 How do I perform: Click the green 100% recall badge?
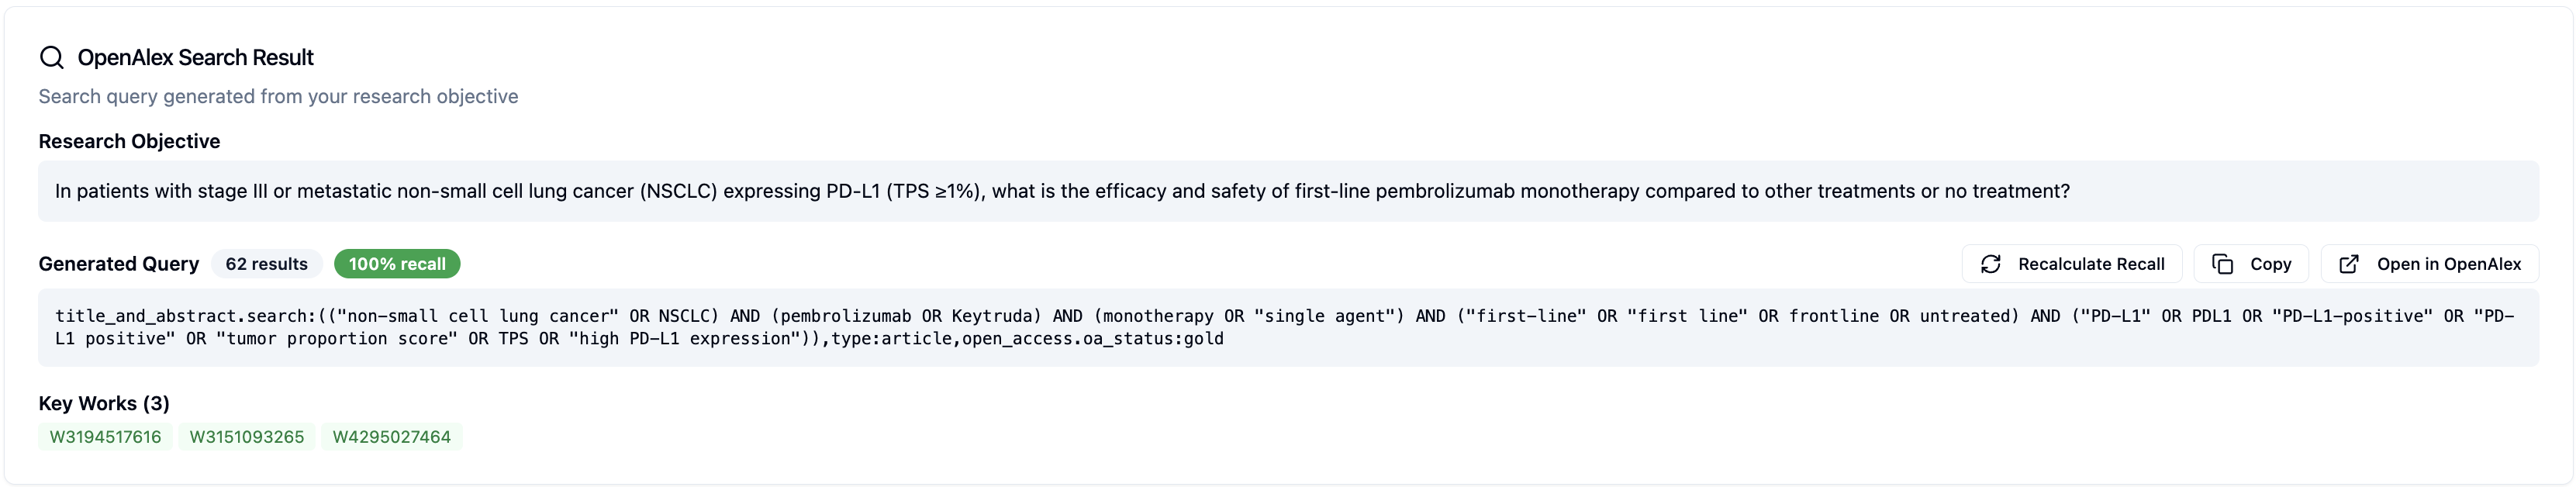pos(397,264)
